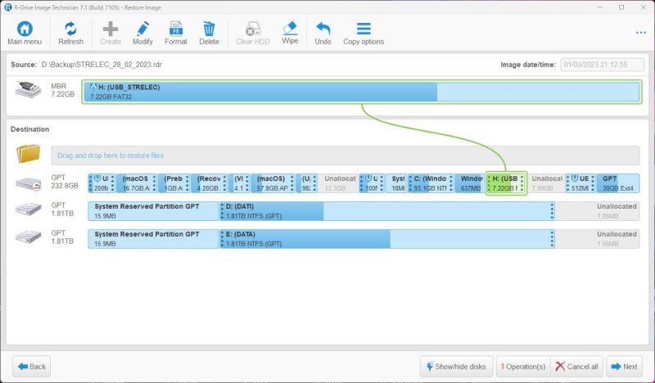The width and height of the screenshot is (655, 383).
Task: Select Unallocated 1.06MB on E: disk
Action: click(598, 239)
